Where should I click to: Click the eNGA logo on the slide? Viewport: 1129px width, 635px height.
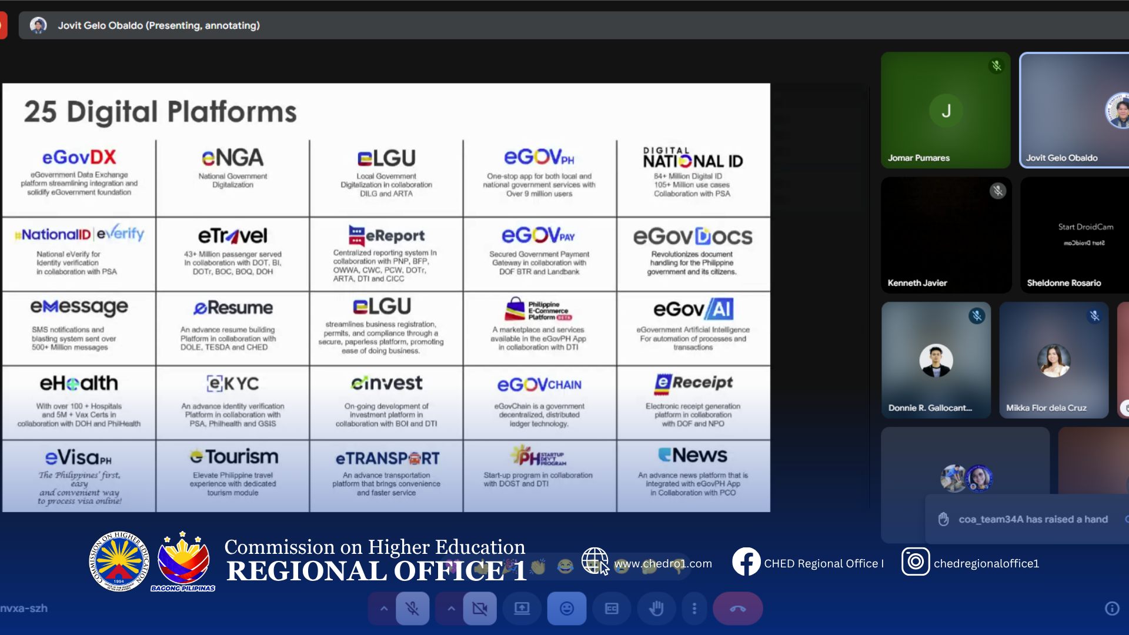(232, 158)
